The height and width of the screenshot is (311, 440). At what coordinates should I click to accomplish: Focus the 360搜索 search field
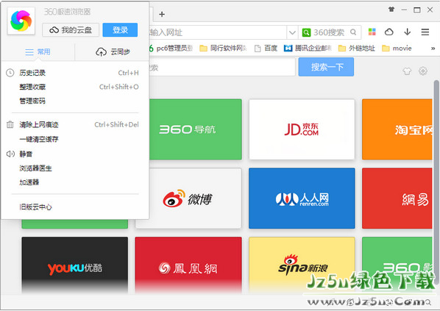pos(330,32)
